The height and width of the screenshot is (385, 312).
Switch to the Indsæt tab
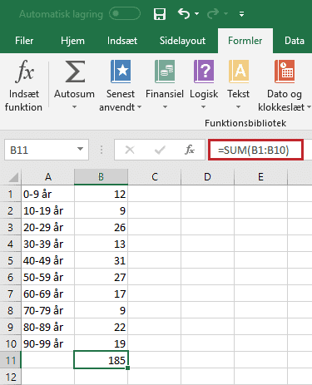[x=122, y=41]
